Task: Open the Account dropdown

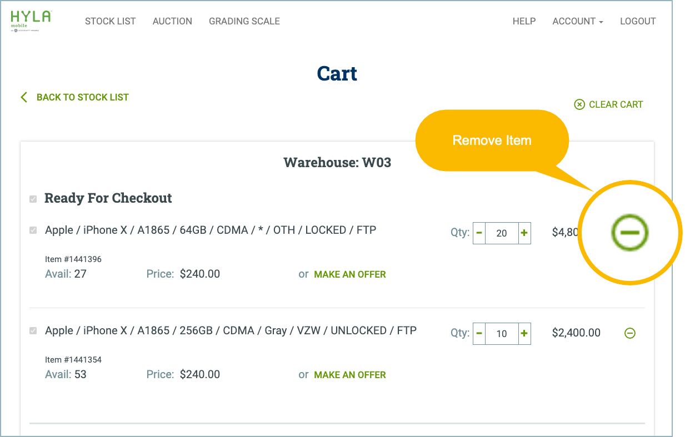Action: [577, 21]
